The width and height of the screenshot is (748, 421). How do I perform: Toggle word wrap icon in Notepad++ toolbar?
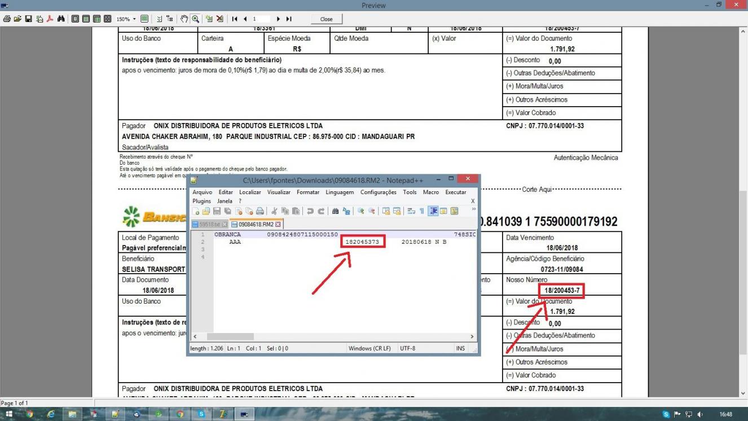(x=411, y=211)
